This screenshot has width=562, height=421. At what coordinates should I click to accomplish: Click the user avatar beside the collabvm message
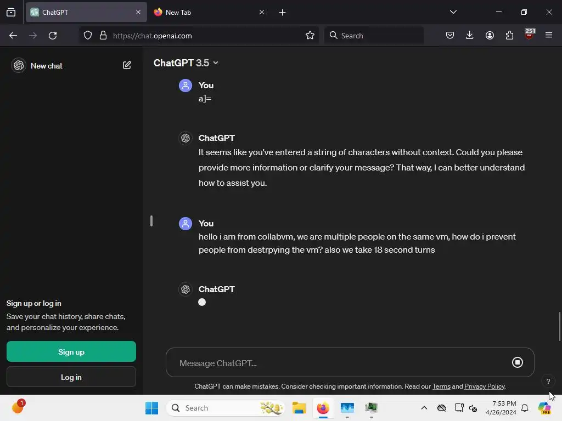[186, 224]
